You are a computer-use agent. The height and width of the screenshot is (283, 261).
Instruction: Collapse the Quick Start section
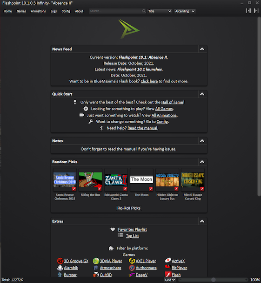(202, 94)
